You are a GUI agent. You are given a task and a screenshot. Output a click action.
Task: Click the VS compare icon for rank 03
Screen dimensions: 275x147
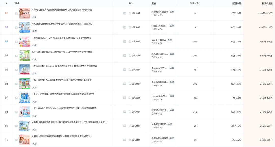[x=125, y=41]
